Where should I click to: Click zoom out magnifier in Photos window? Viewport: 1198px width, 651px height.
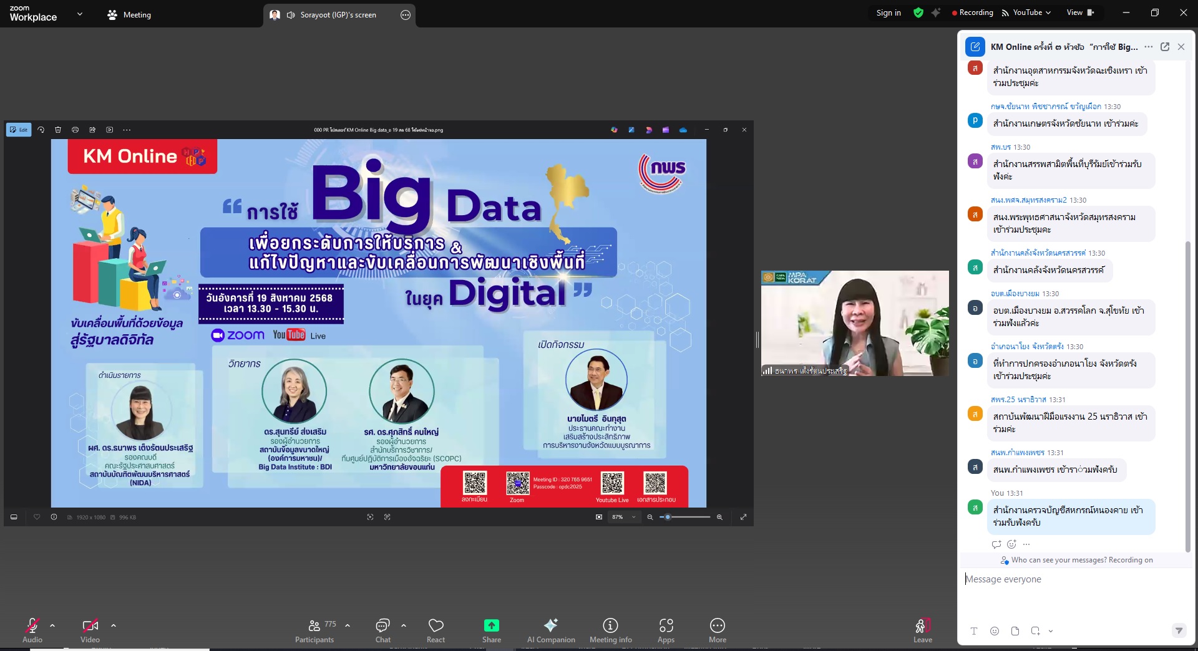650,517
